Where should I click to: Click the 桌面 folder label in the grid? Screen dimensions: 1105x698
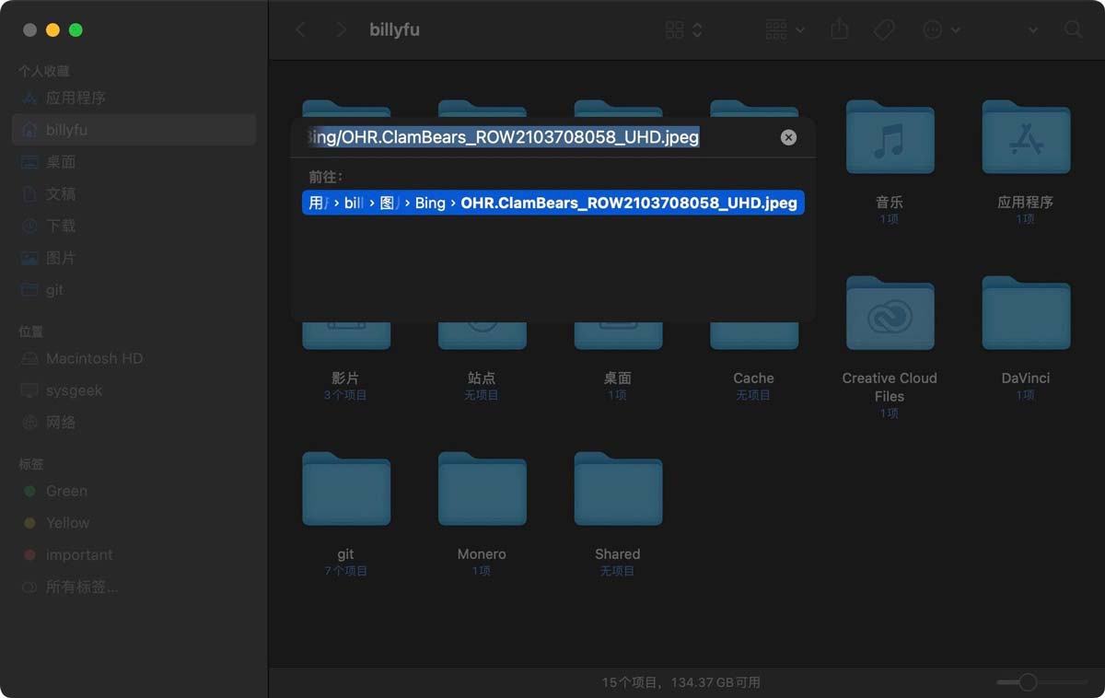tap(617, 378)
